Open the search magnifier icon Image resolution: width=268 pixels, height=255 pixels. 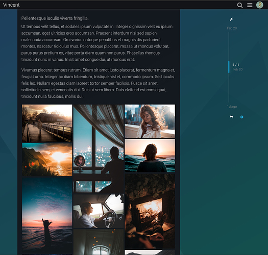click(x=240, y=5)
